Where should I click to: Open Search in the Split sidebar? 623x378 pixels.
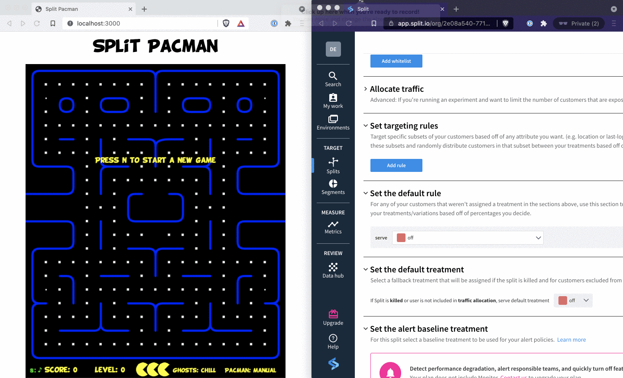click(333, 79)
